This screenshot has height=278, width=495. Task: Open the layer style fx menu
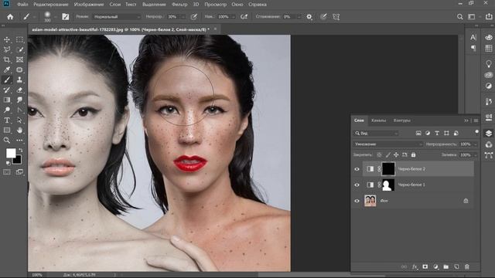415,266
